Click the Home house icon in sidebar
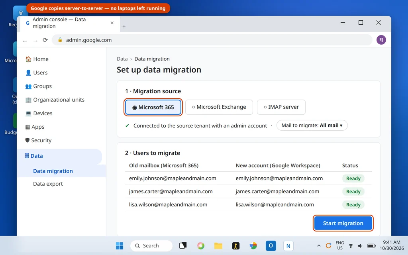Image resolution: width=408 pixels, height=255 pixels. 28,59
